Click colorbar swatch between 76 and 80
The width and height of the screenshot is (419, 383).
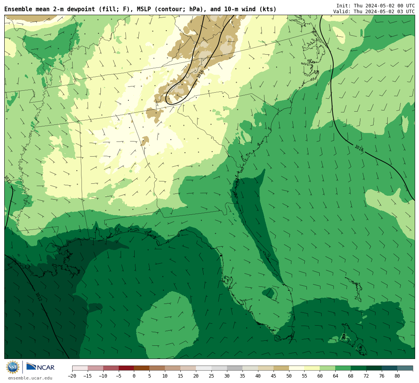pyautogui.click(x=390, y=368)
